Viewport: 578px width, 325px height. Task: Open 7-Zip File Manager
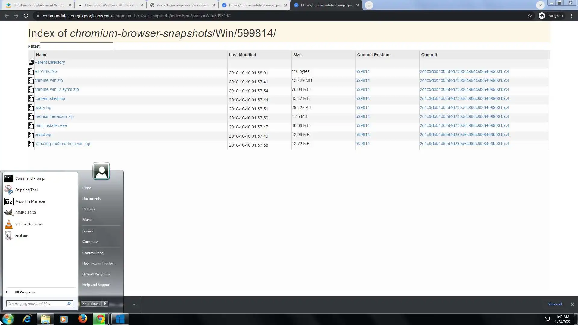[x=30, y=201]
